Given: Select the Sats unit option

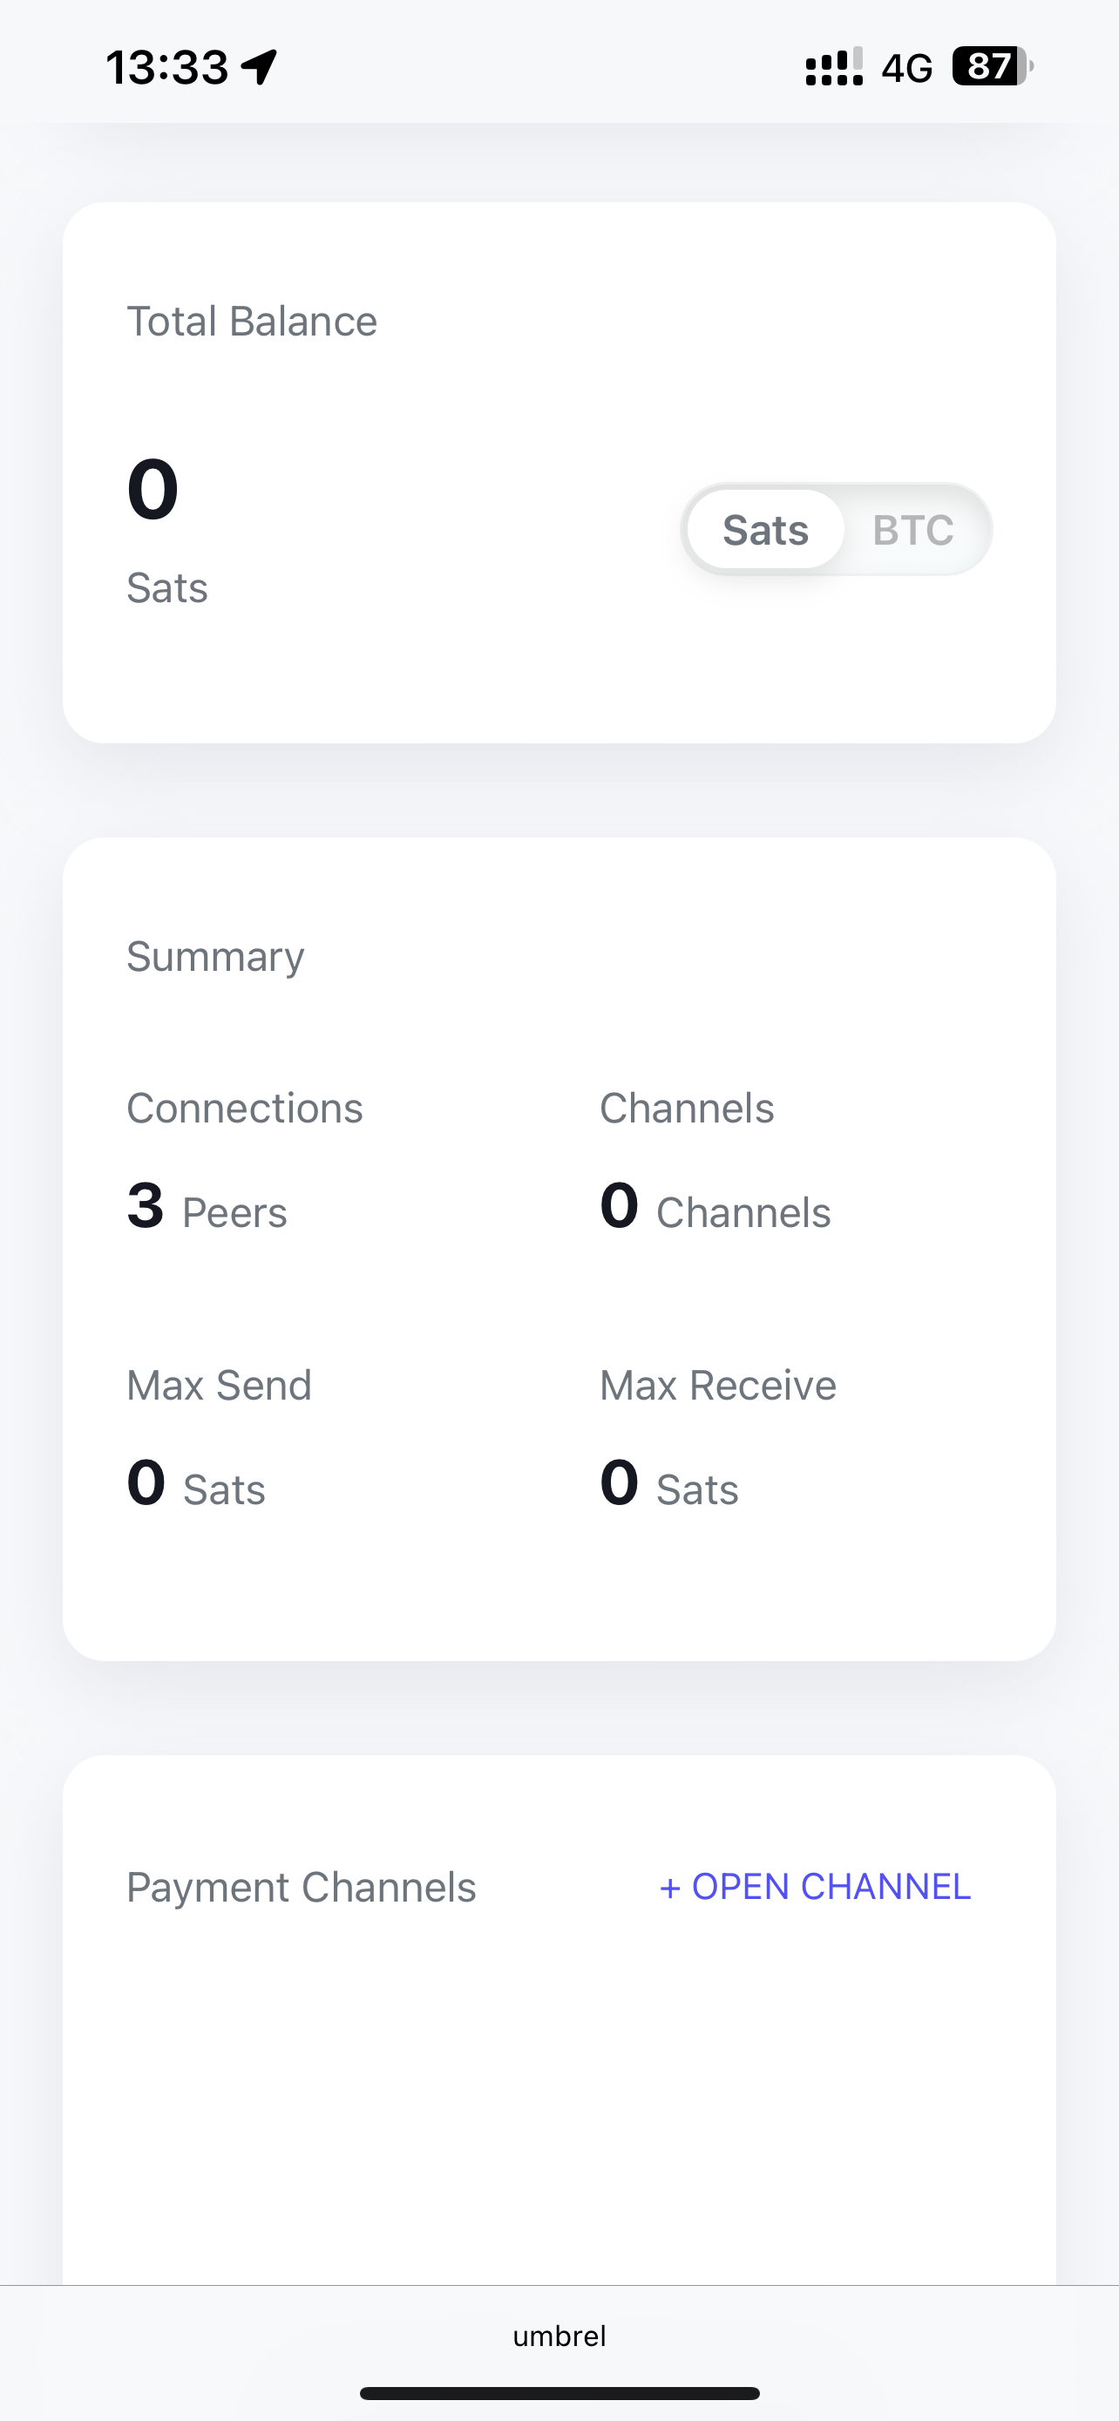Looking at the screenshot, I should tap(765, 530).
